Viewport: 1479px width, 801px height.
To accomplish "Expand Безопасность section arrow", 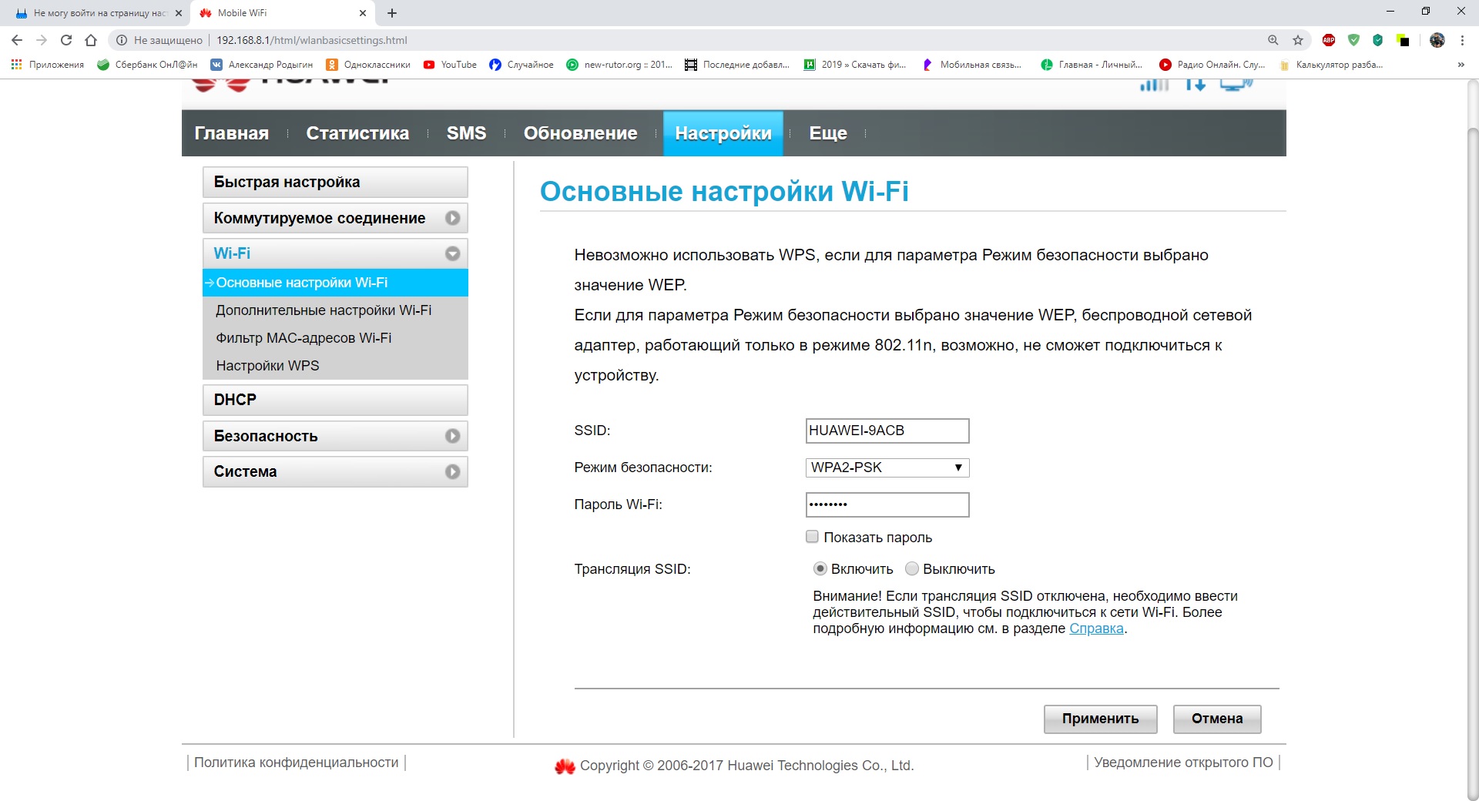I will [x=453, y=436].
